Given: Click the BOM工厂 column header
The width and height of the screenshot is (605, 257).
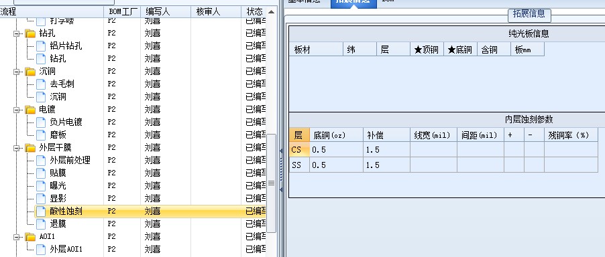Looking at the screenshot, I should click(x=122, y=12).
